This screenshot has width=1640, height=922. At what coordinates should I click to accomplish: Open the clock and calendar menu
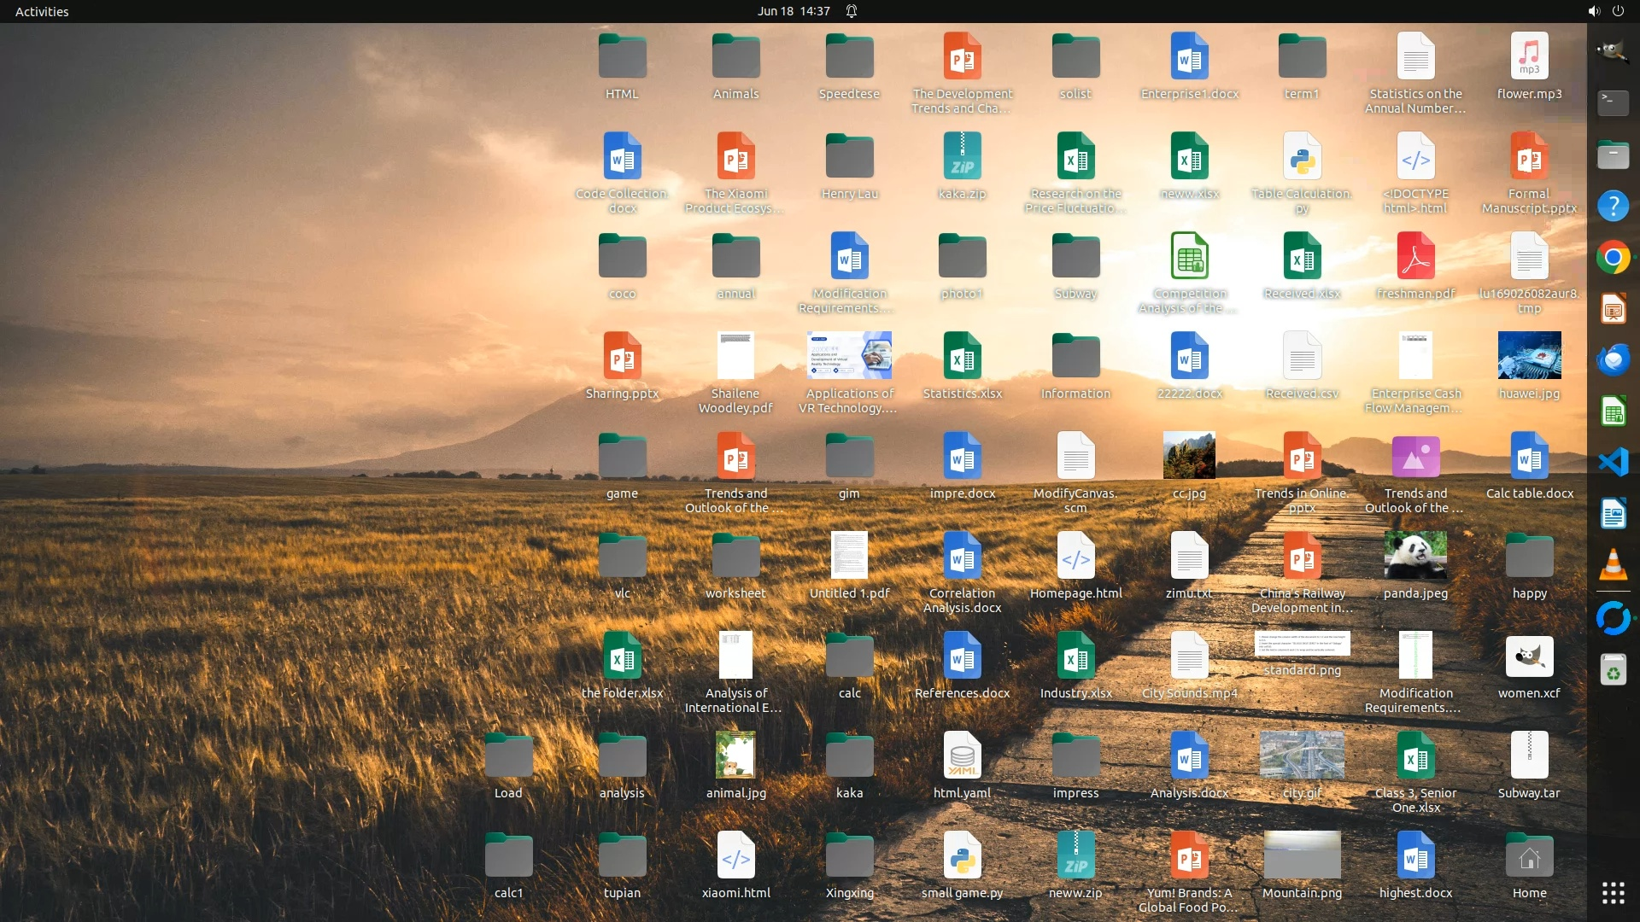pos(793,11)
